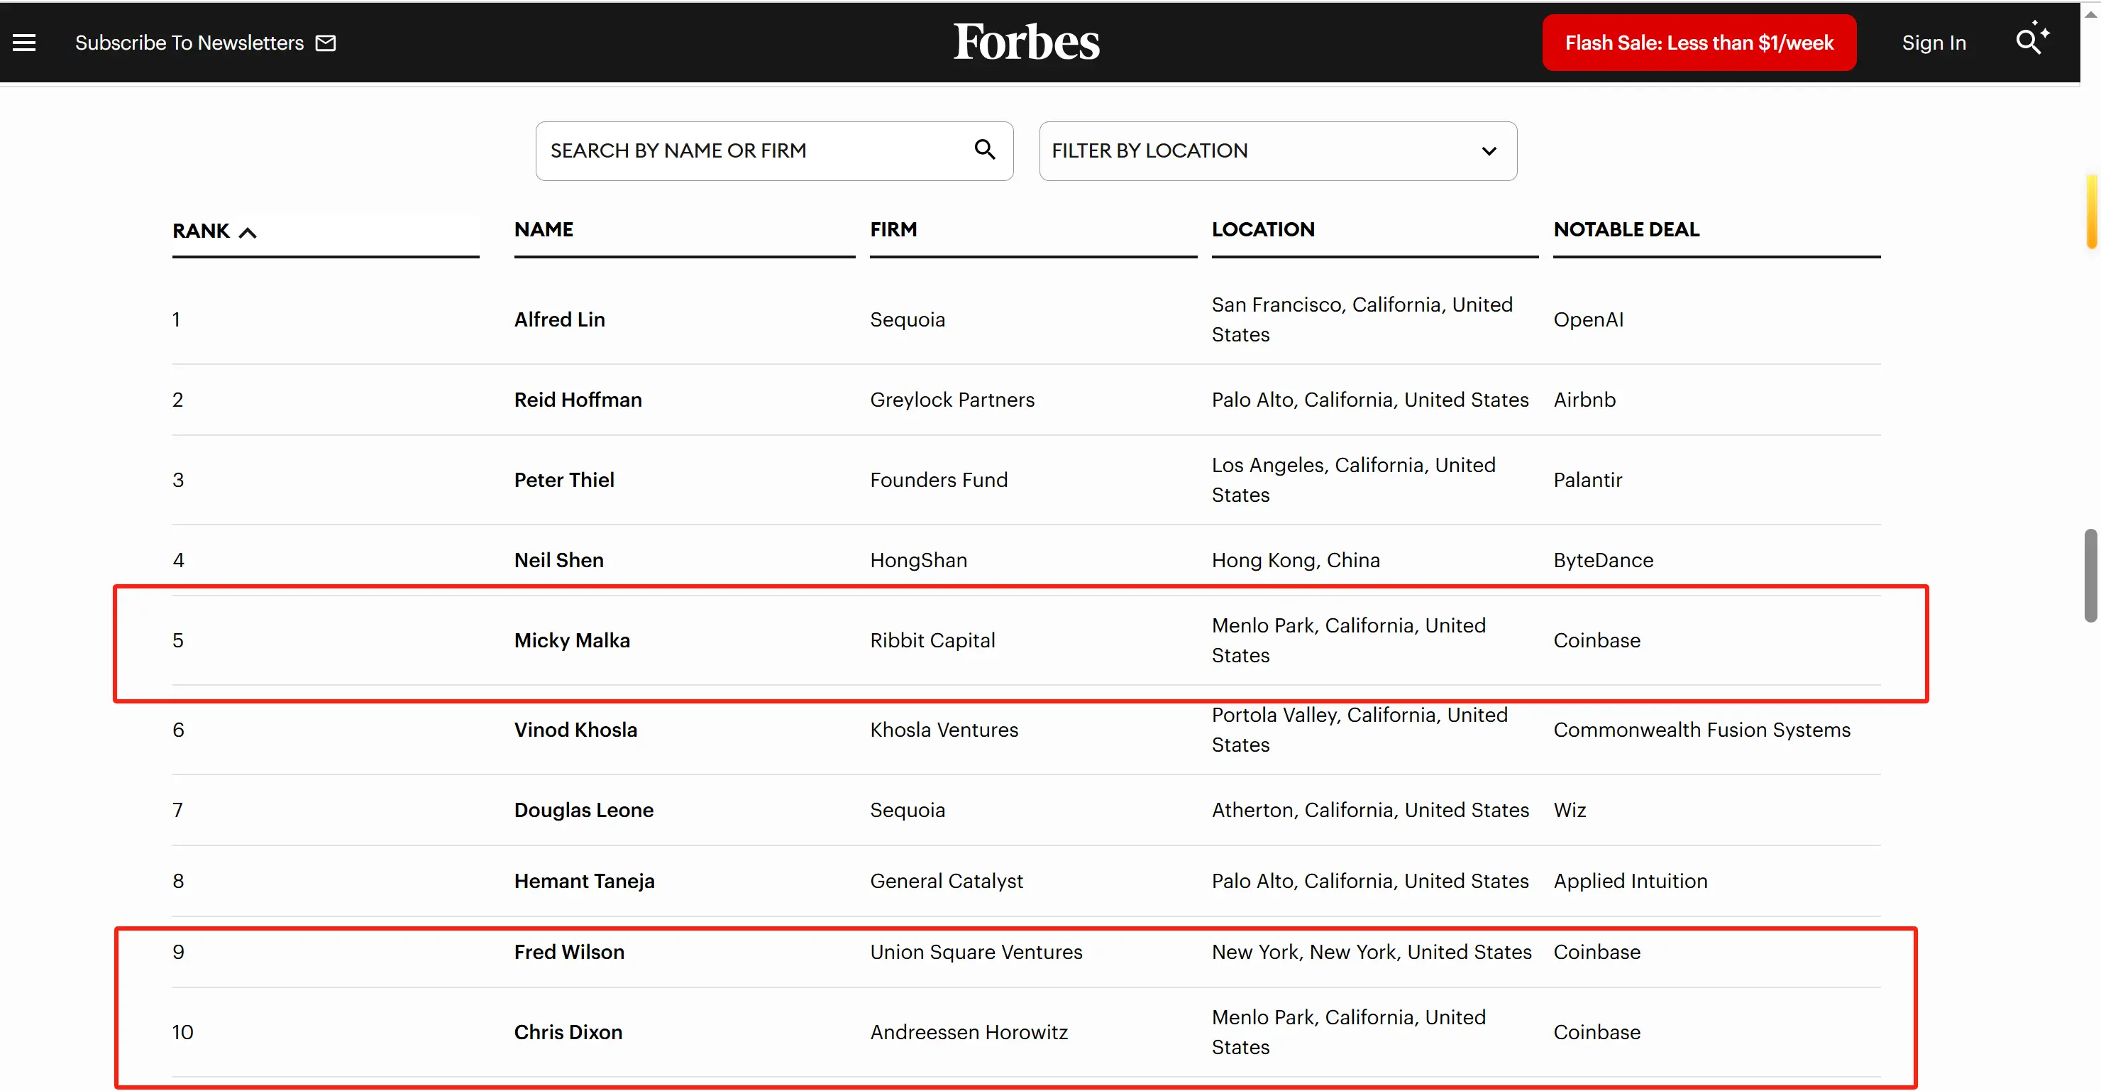The image size is (2101, 1091).
Task: Open the hamburger navigation menu
Action: click(24, 43)
